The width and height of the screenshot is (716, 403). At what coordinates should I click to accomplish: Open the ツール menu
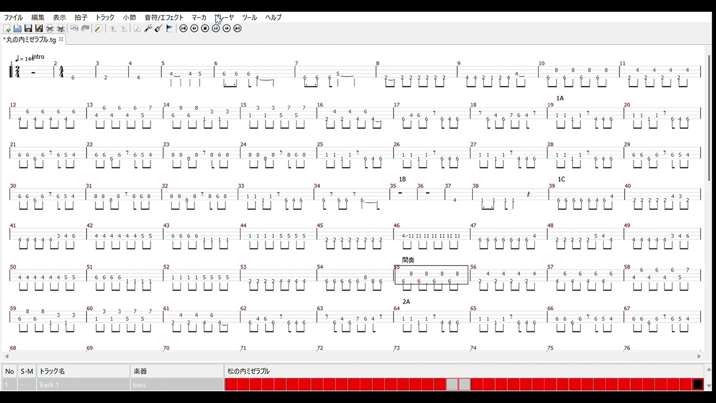(x=249, y=17)
